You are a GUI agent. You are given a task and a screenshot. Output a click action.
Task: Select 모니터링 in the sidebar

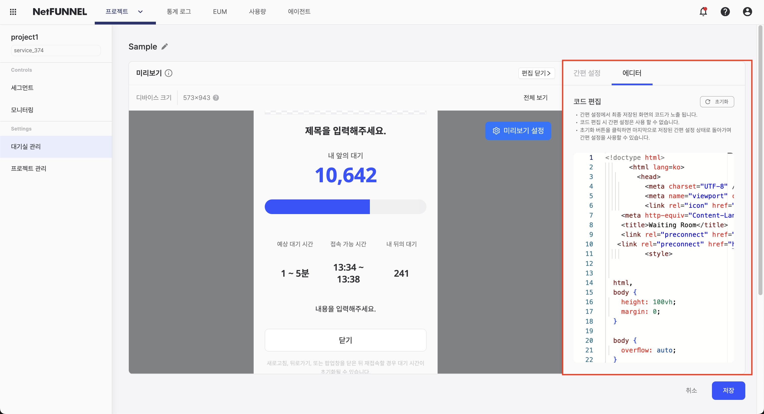22,110
